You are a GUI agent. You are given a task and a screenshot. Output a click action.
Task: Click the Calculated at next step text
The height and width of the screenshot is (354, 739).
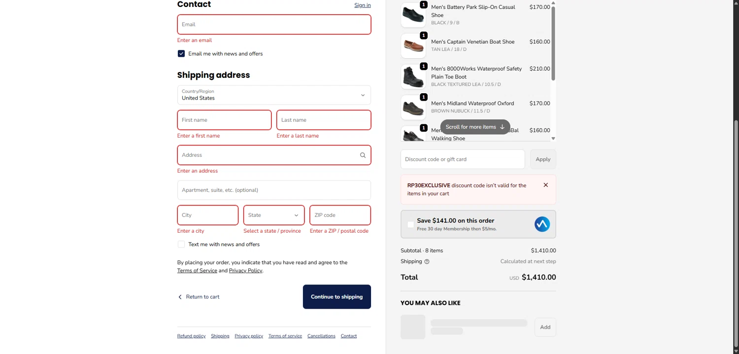(x=528, y=262)
